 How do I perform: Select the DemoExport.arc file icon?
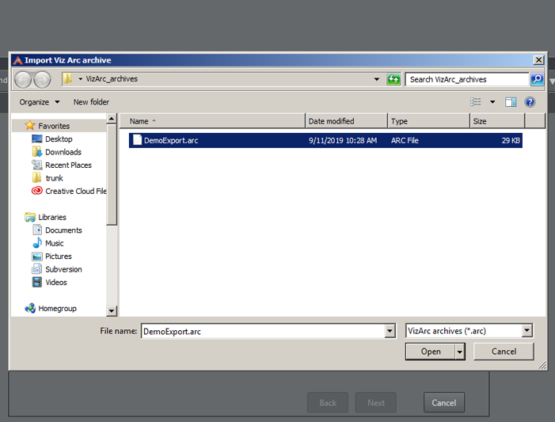coord(137,140)
